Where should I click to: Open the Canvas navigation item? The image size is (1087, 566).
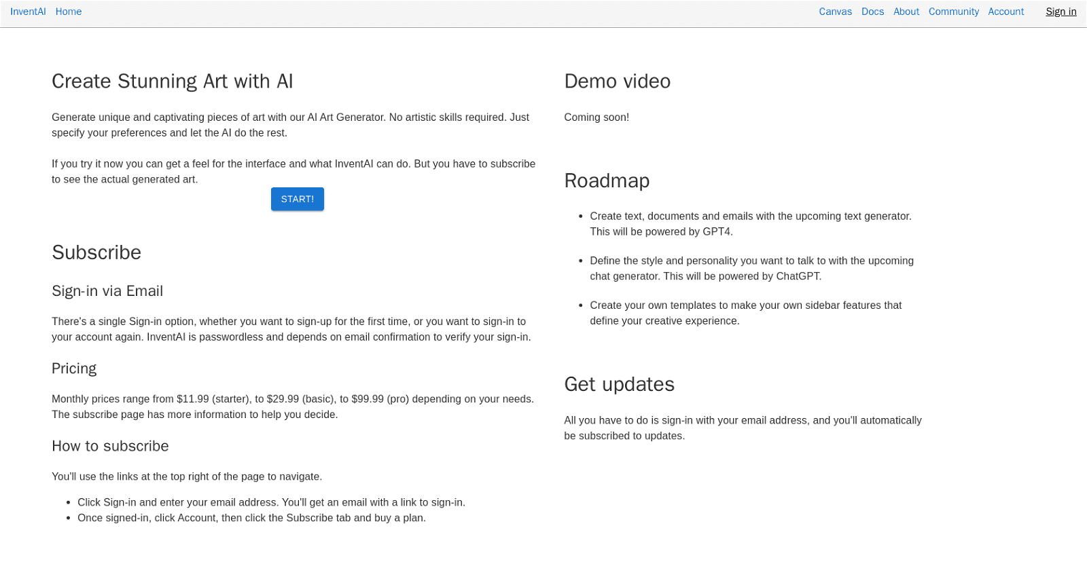pyautogui.click(x=835, y=12)
